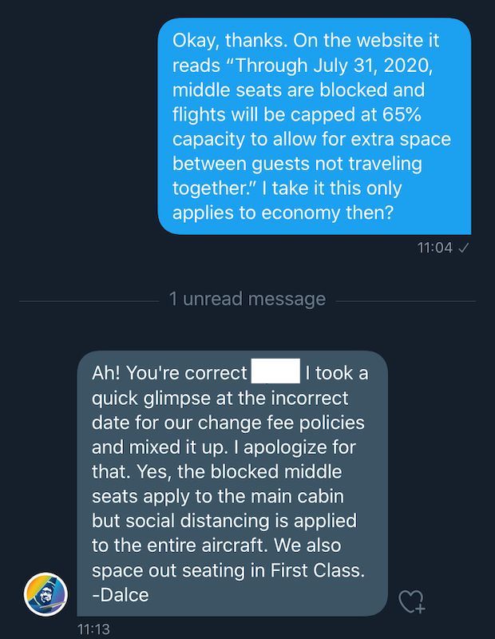This screenshot has height=639, width=495.
Task: Tap 'applies to economy then?' text
Action: (283, 212)
